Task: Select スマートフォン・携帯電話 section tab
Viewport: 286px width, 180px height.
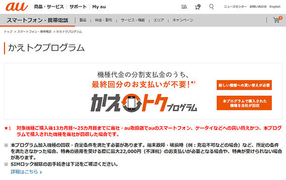Action: pos(37,20)
